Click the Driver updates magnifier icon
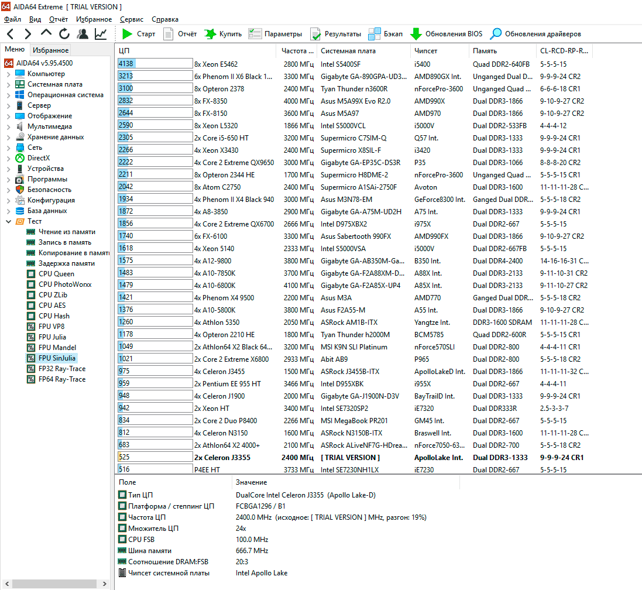This screenshot has width=642, height=590. [x=496, y=34]
